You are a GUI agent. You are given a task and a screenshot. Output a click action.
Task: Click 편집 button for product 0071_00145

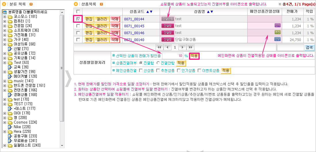click(x=89, y=26)
